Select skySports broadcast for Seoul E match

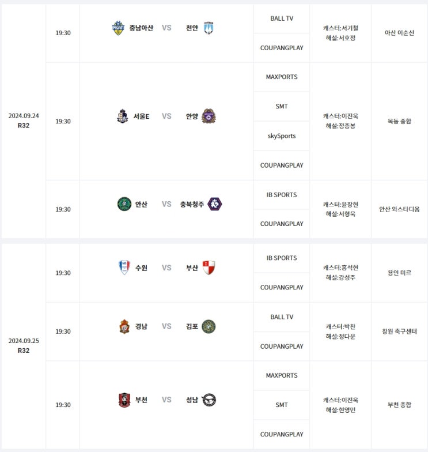coord(282,136)
